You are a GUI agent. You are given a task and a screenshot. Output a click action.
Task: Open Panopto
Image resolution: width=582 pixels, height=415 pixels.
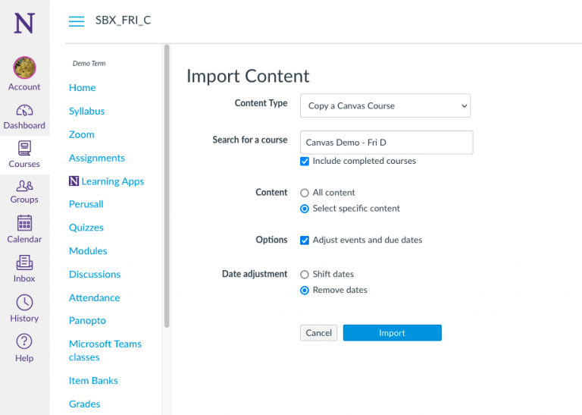(87, 320)
